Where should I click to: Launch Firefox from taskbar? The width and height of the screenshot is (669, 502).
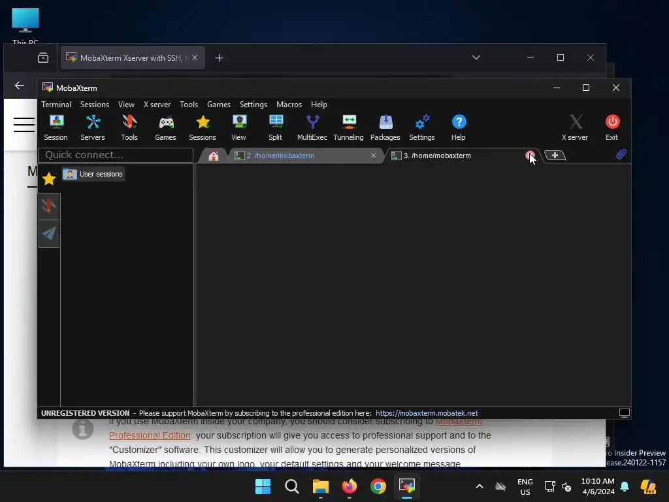pyautogui.click(x=350, y=486)
